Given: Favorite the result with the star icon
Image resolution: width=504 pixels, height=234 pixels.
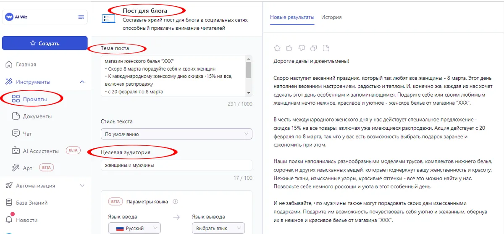Looking at the screenshot, I should click(277, 47).
